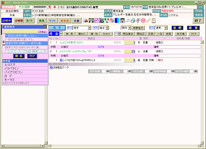This screenshot has width=206, height=149.
Task: Select 一般名は検索対象にしない option
Action: click(x=26, y=35)
